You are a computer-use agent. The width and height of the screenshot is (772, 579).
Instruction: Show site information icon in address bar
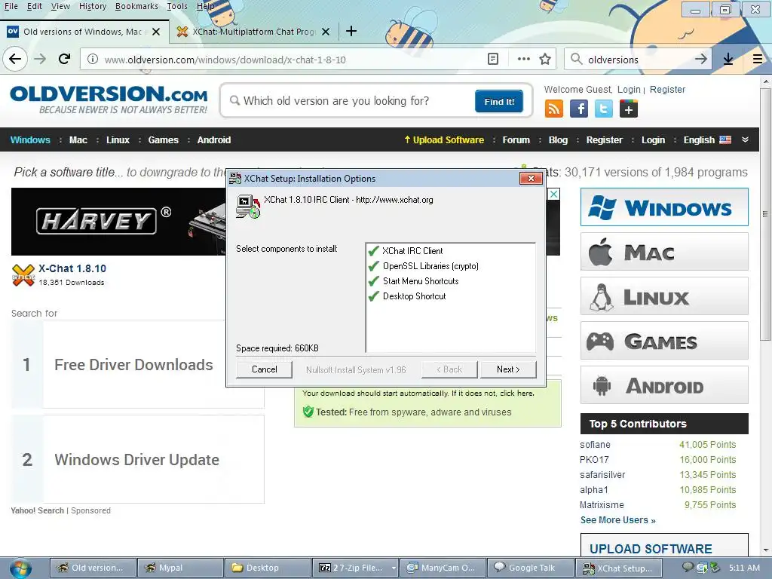(92, 59)
